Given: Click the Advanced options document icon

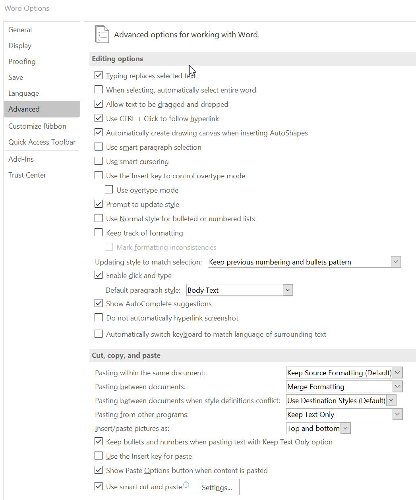Looking at the screenshot, I should point(102,35).
